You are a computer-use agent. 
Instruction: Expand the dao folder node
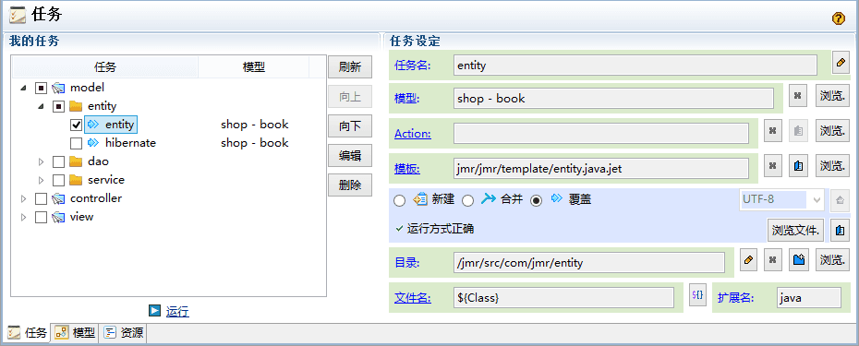(41, 162)
